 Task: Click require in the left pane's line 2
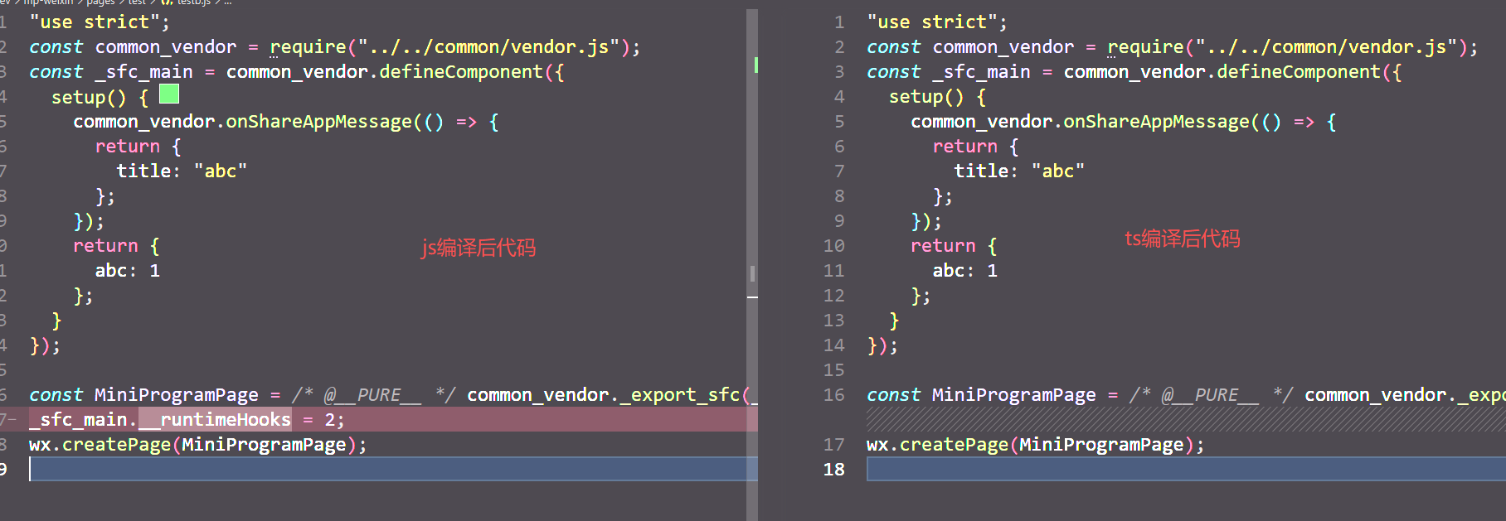click(x=308, y=47)
